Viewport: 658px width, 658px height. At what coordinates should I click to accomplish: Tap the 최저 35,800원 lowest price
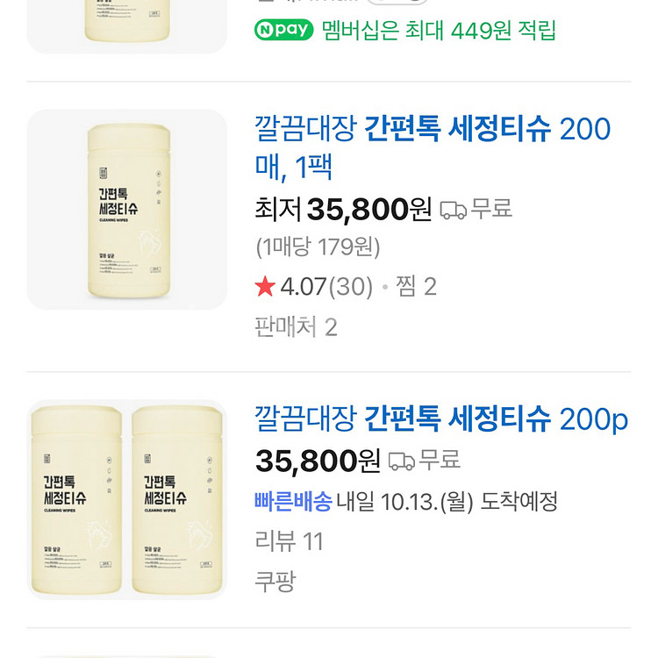343,210
